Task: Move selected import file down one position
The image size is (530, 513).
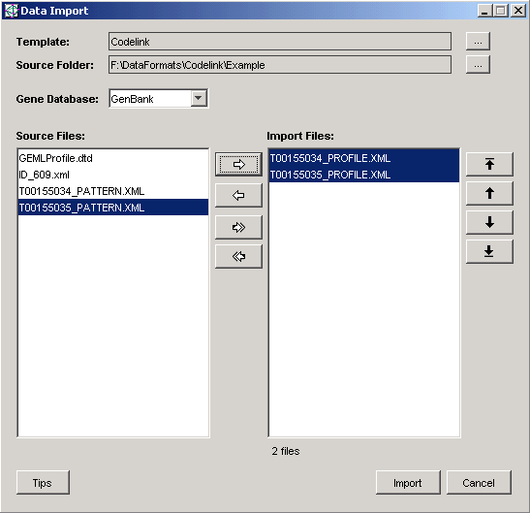Action: click(489, 222)
